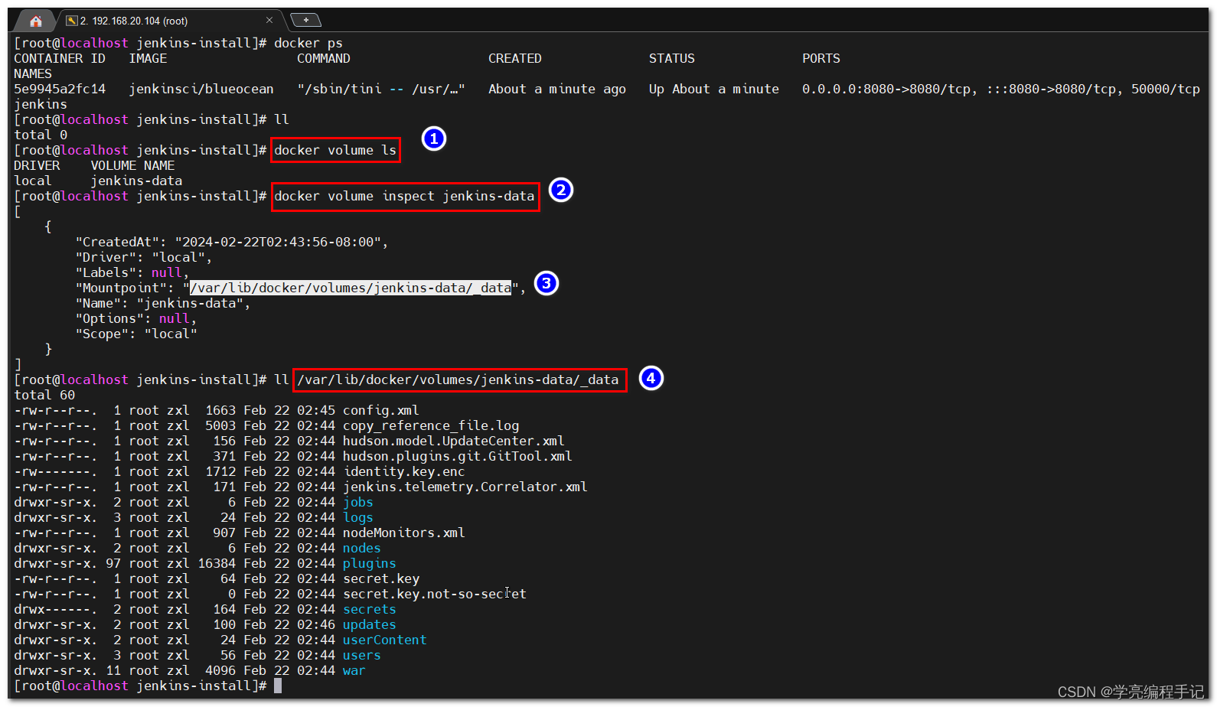Viewport: 1217px width, 707px height.
Task: Click the plugins directory name
Action: [370, 563]
